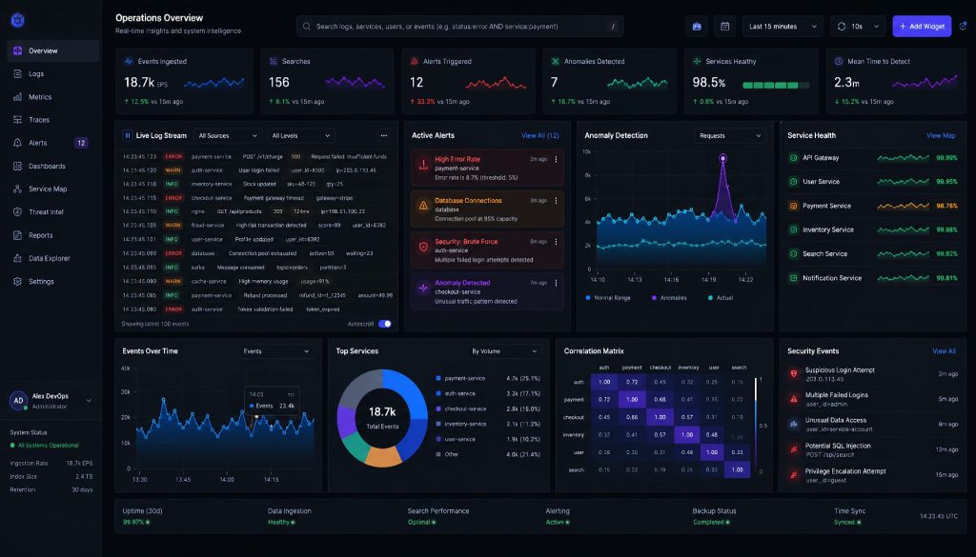Click the AI assistant bot icon

click(x=697, y=26)
